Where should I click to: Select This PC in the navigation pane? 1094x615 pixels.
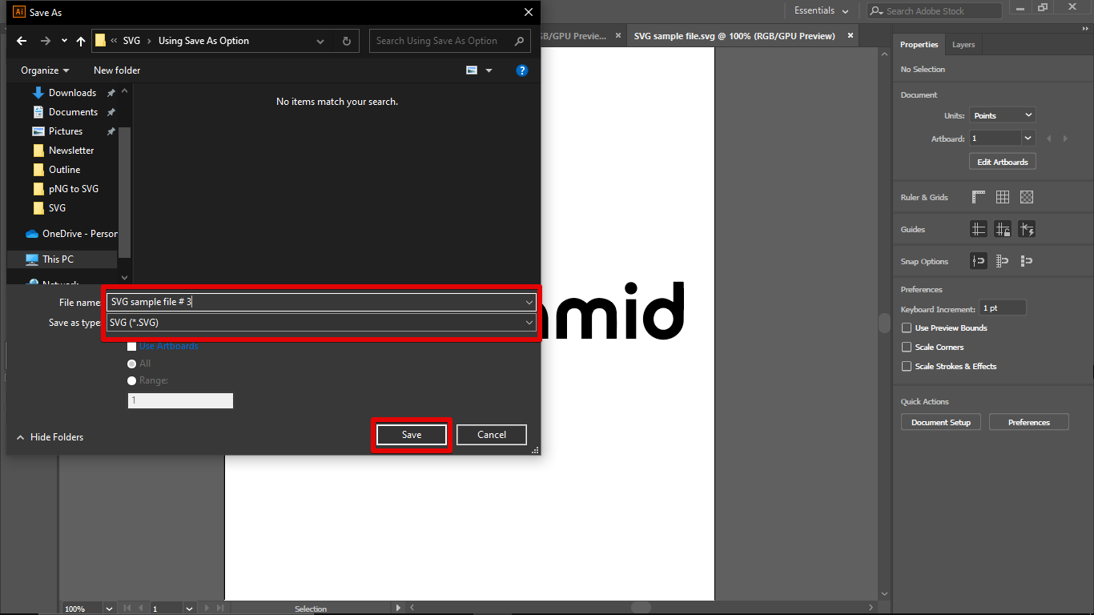[62, 259]
